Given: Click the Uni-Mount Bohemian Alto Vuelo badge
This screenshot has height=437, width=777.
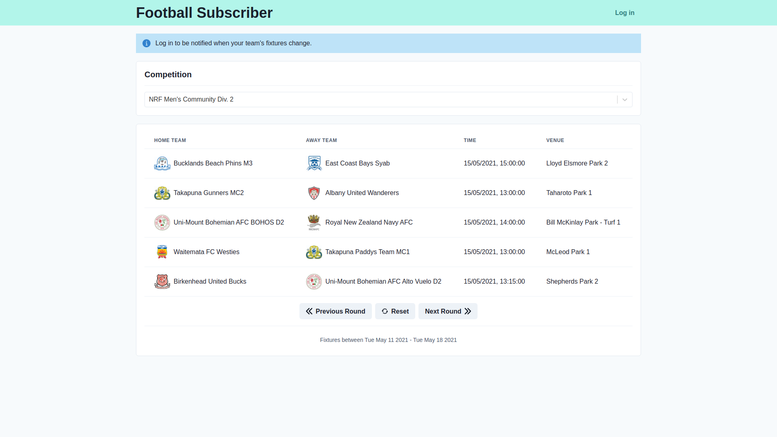Looking at the screenshot, I should [x=314, y=282].
